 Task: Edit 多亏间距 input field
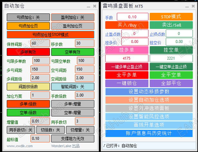pos(40,69)
